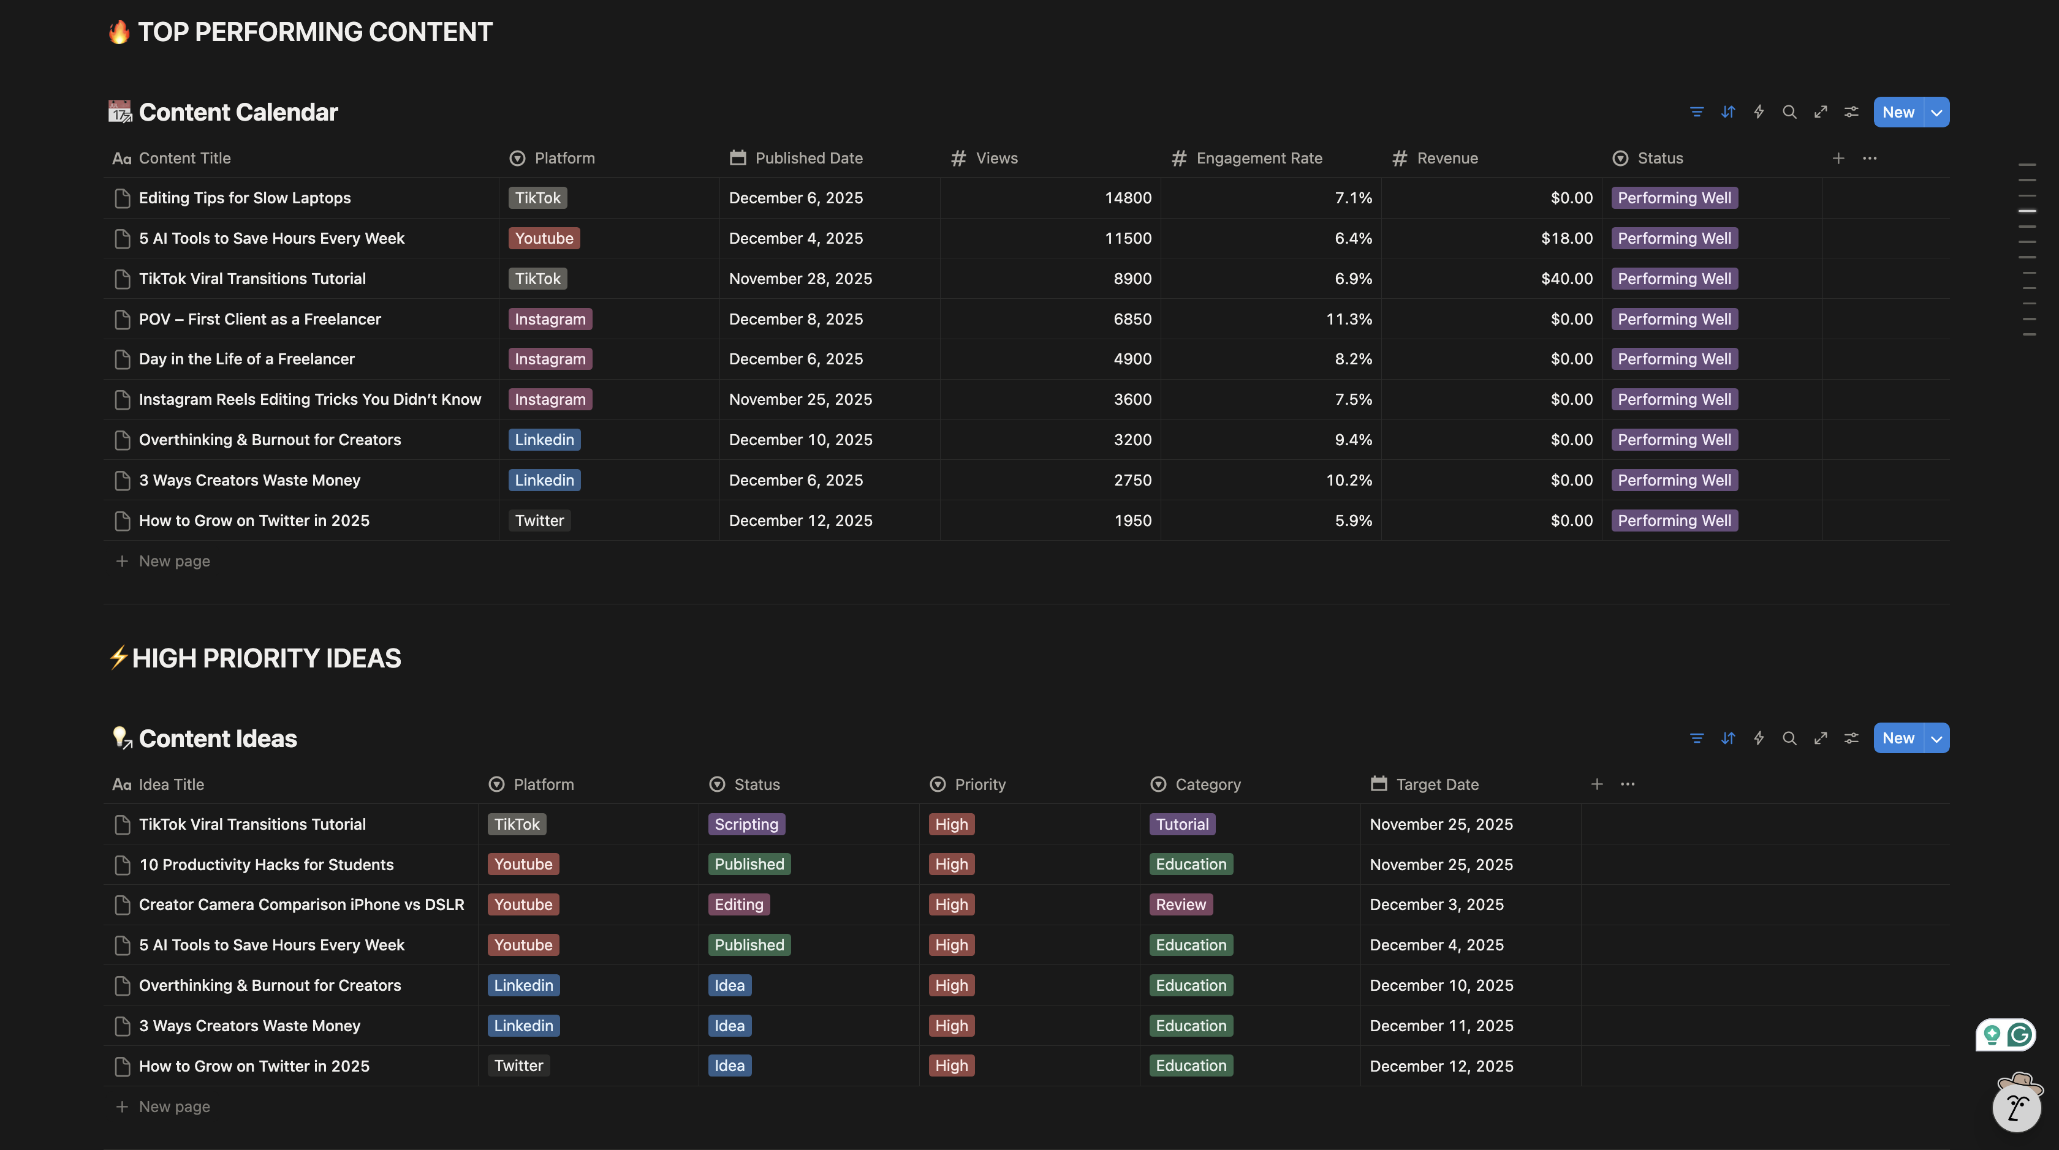Expand New button dropdown in Content Calendar

click(x=1936, y=112)
